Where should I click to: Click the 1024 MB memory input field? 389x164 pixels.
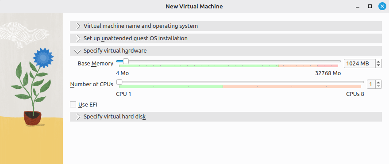pos(360,64)
